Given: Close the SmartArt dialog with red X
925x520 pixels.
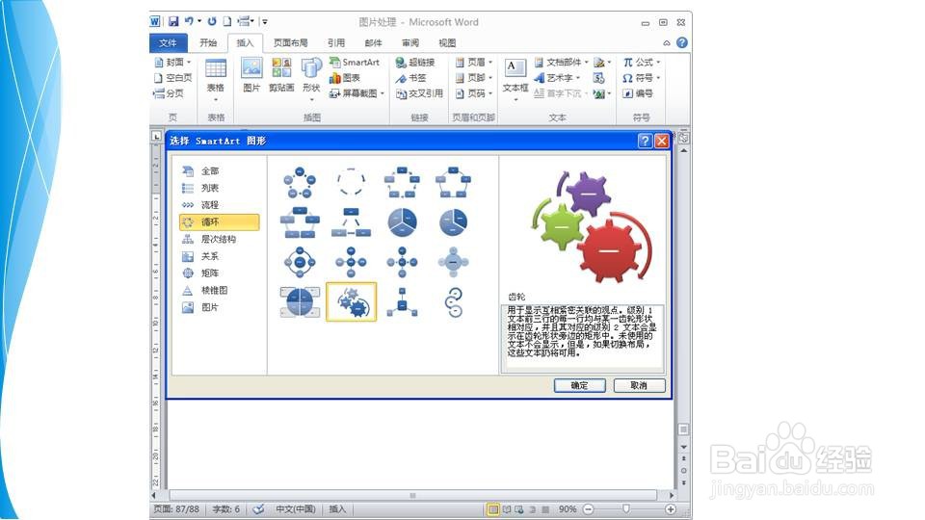Looking at the screenshot, I should (x=662, y=141).
